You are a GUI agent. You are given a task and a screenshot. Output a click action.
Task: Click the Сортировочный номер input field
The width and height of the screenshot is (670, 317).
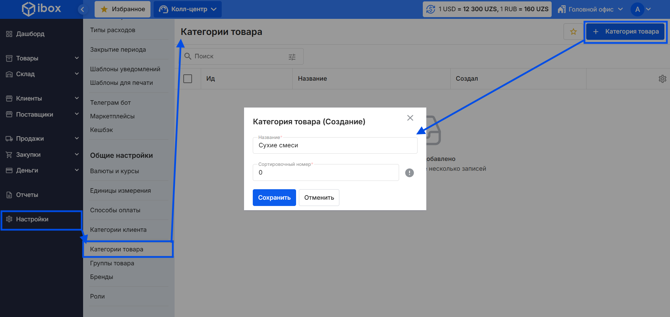325,173
